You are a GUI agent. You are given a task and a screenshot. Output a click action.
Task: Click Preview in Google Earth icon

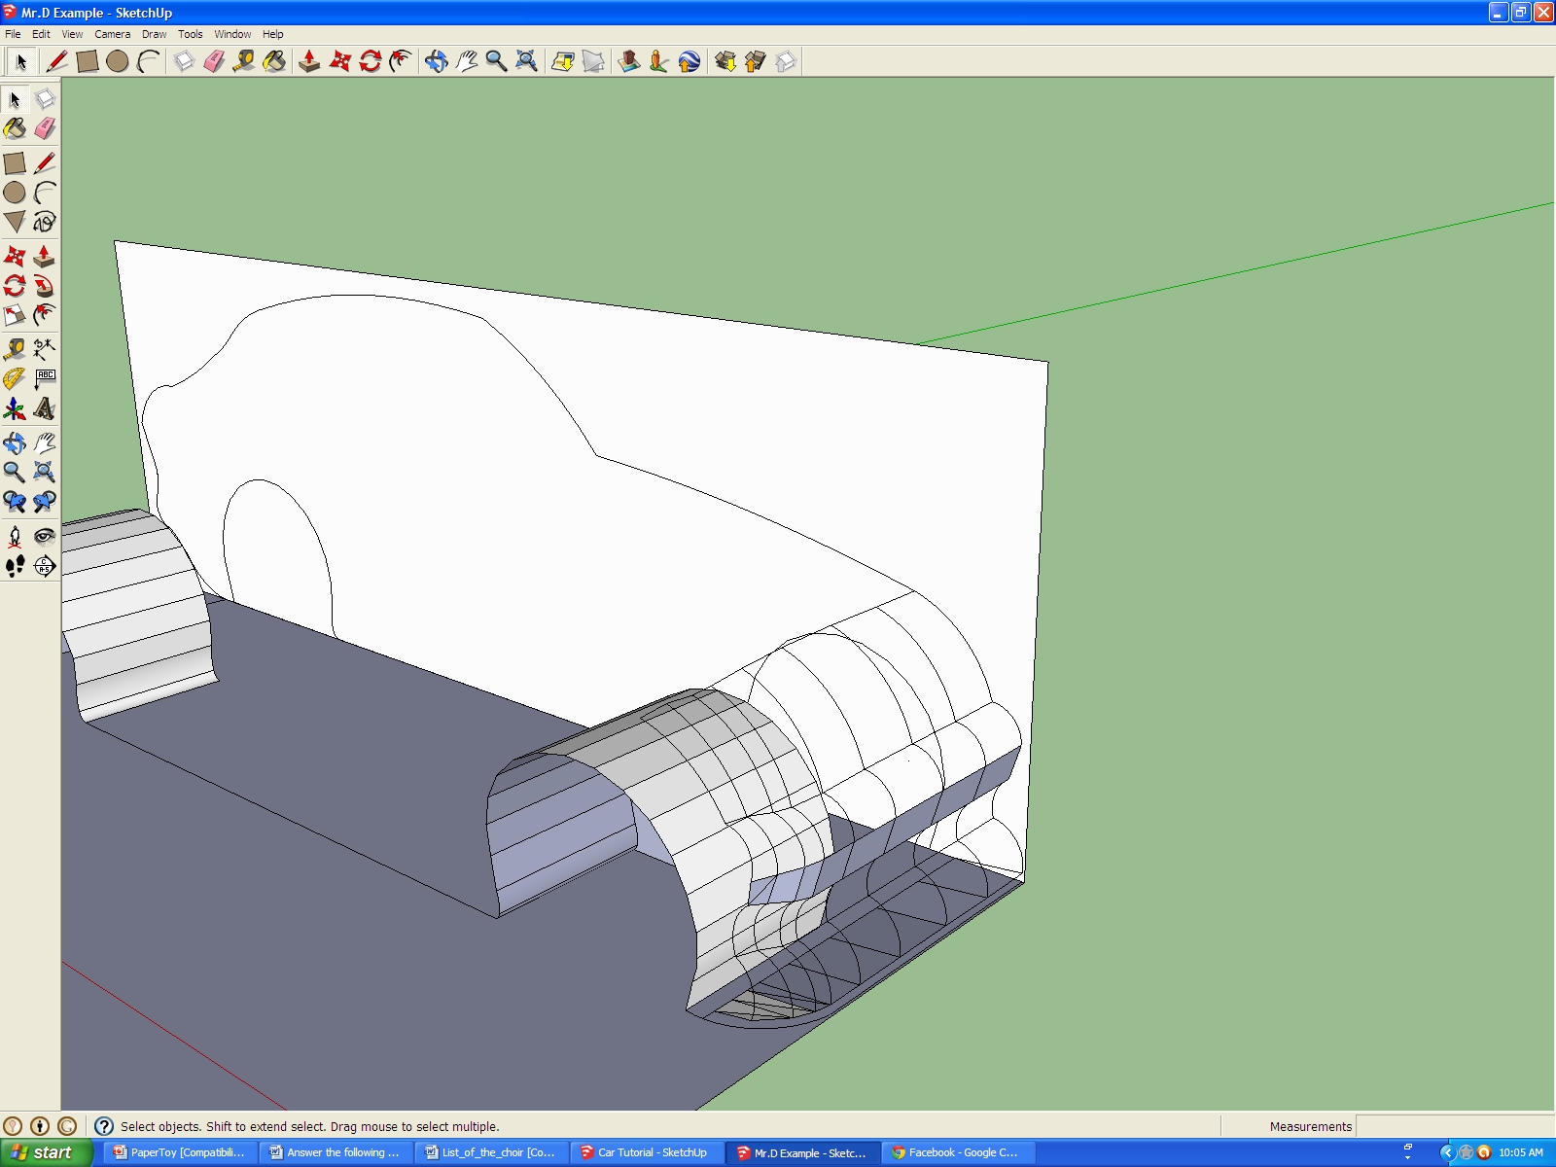pos(689,61)
